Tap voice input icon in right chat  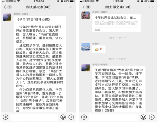[x=84, y=117]
